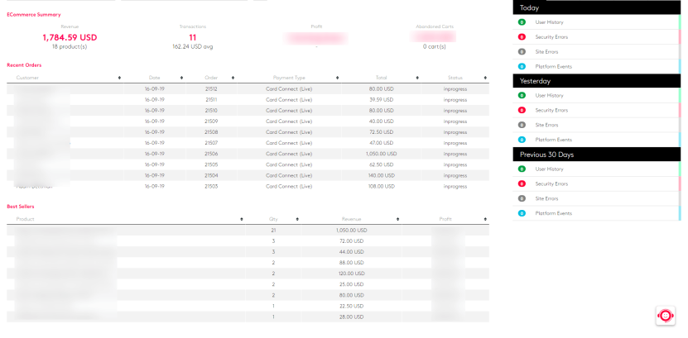Viewport: 688px width, 338px height.
Task: Click Best Sellers revenue 22.50 USD
Action: pos(351,306)
